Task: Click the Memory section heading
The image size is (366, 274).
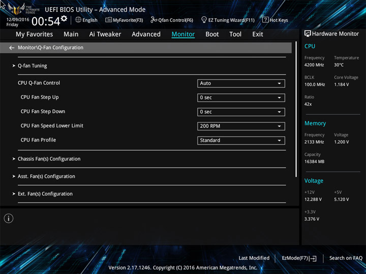Action: pyautogui.click(x=315, y=123)
